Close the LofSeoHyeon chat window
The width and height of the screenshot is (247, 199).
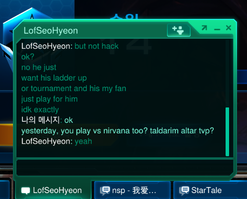coord(229,28)
